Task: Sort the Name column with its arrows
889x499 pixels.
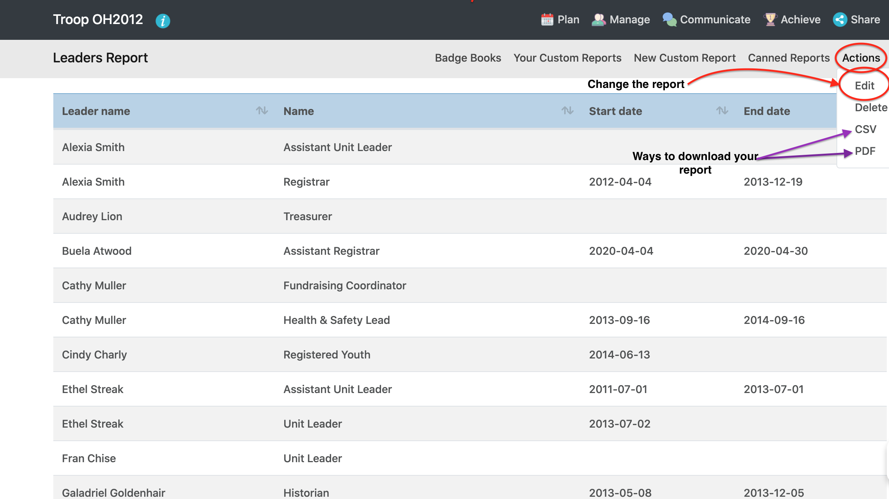Action: (567, 110)
